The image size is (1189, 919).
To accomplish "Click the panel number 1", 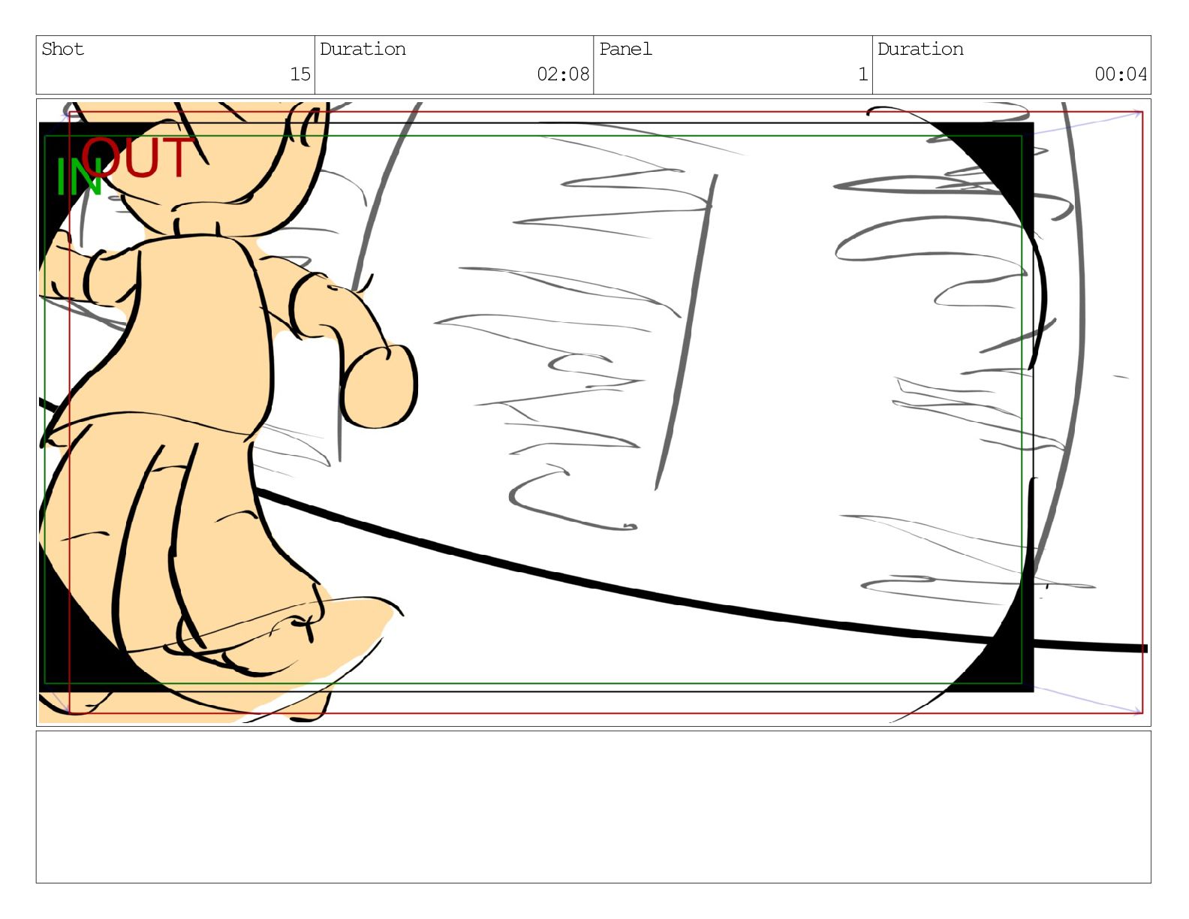I will pyautogui.click(x=863, y=74).
